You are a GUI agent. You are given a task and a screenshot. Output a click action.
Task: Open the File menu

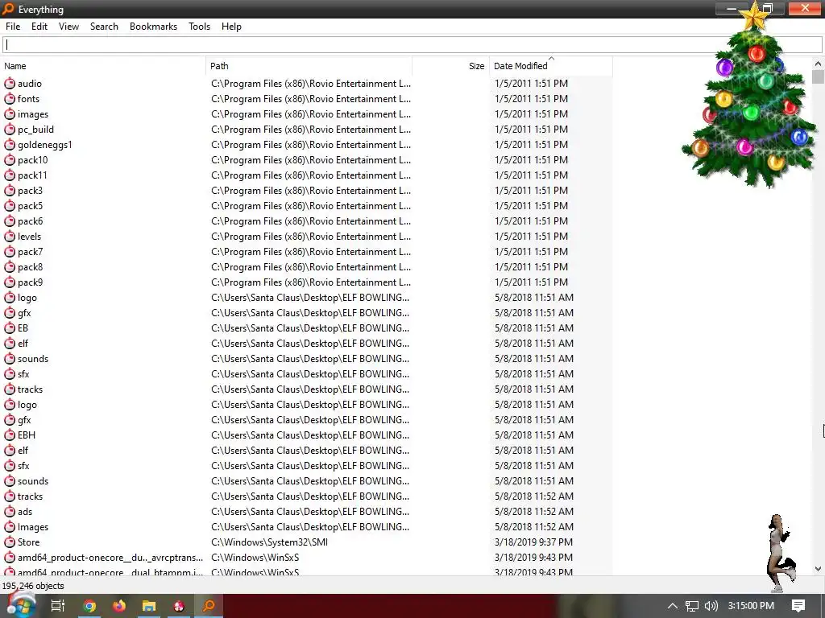[13, 27]
